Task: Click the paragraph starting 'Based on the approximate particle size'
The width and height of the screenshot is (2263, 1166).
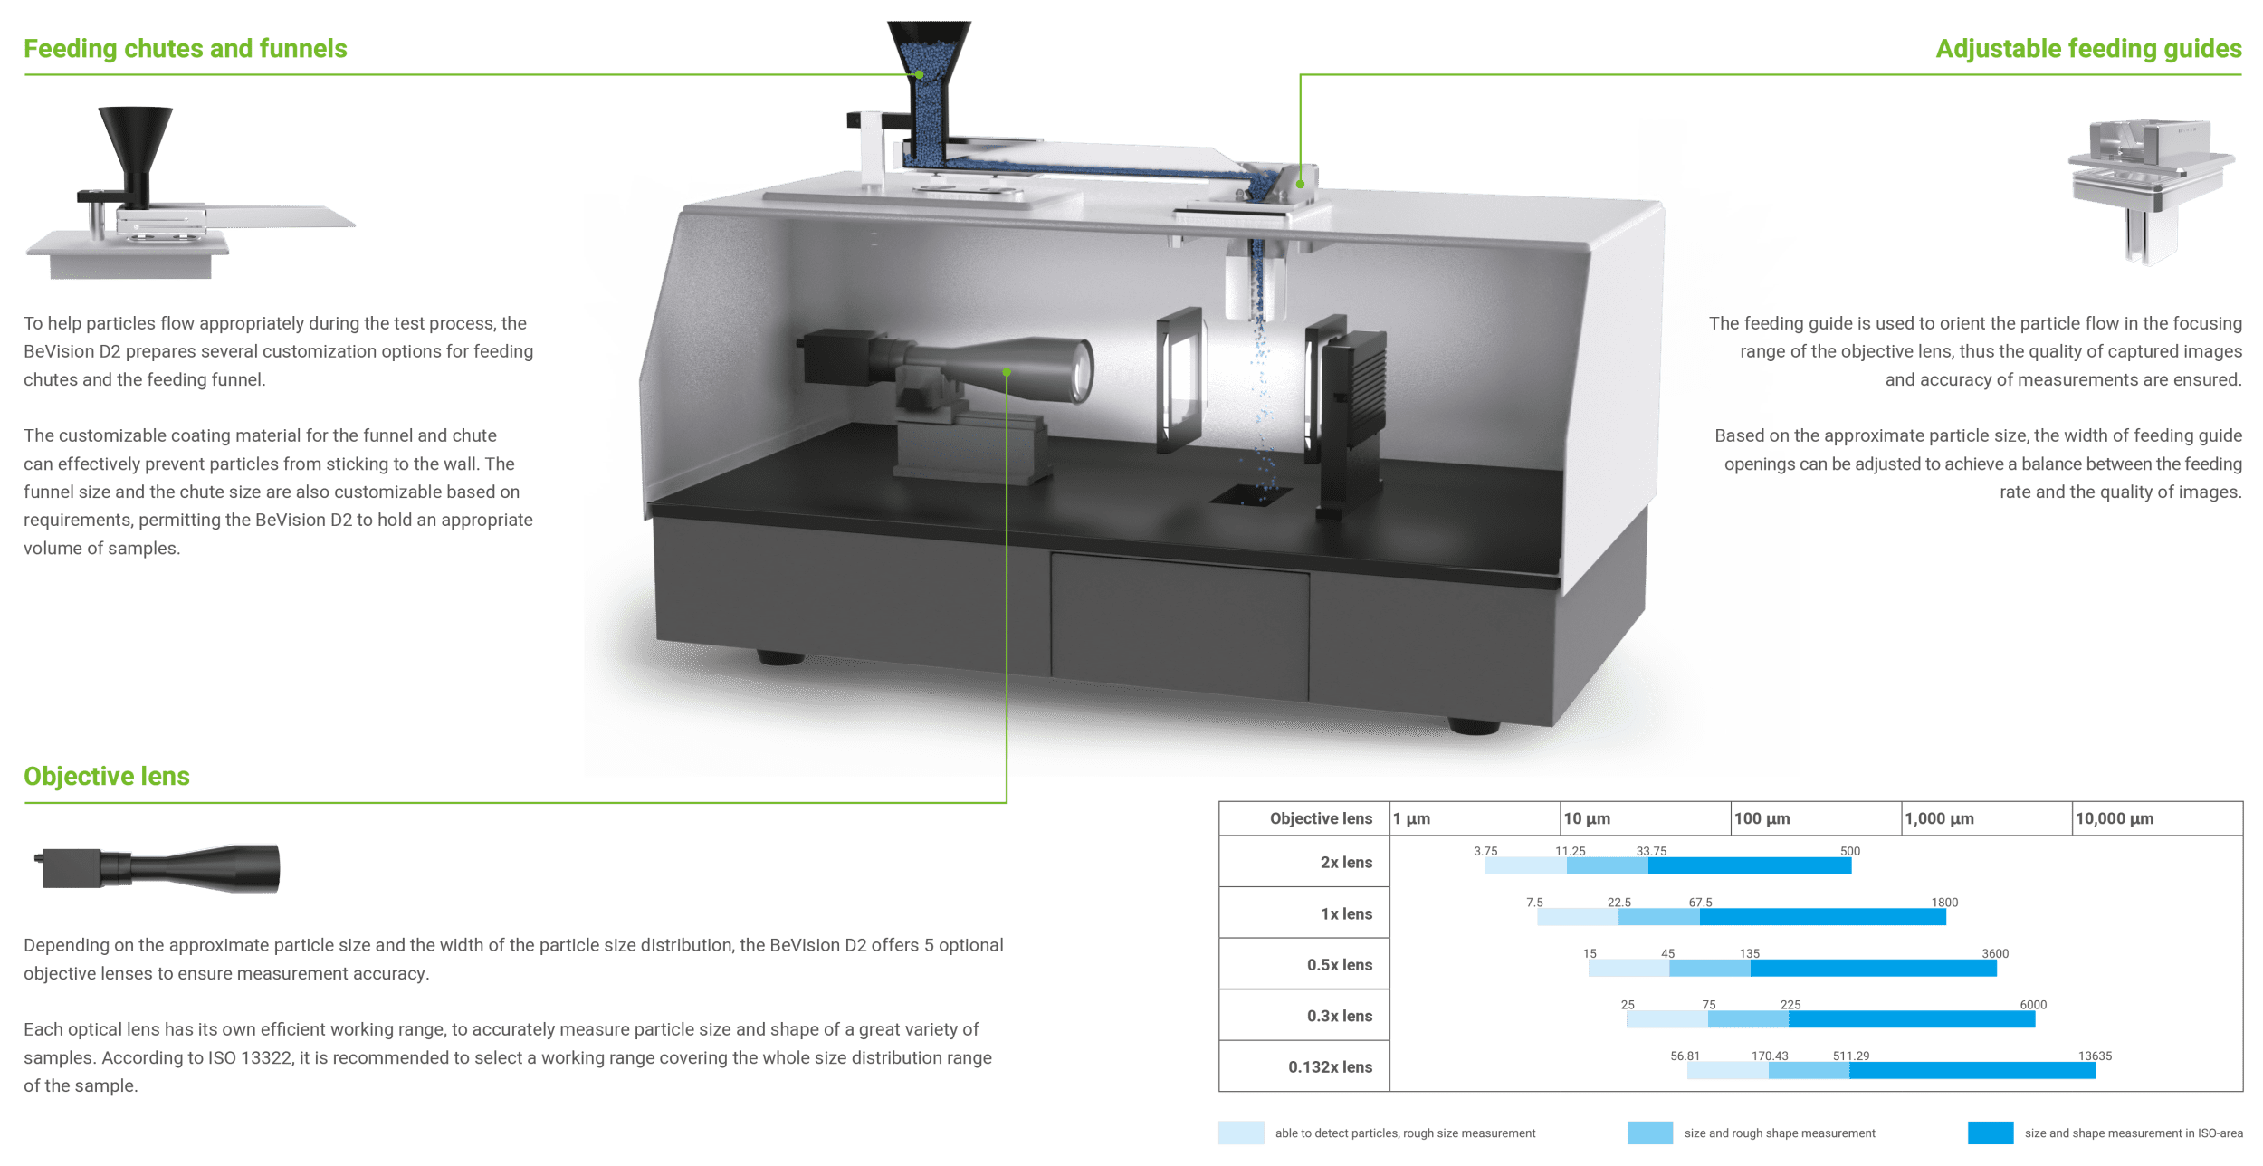Action: point(1978,464)
